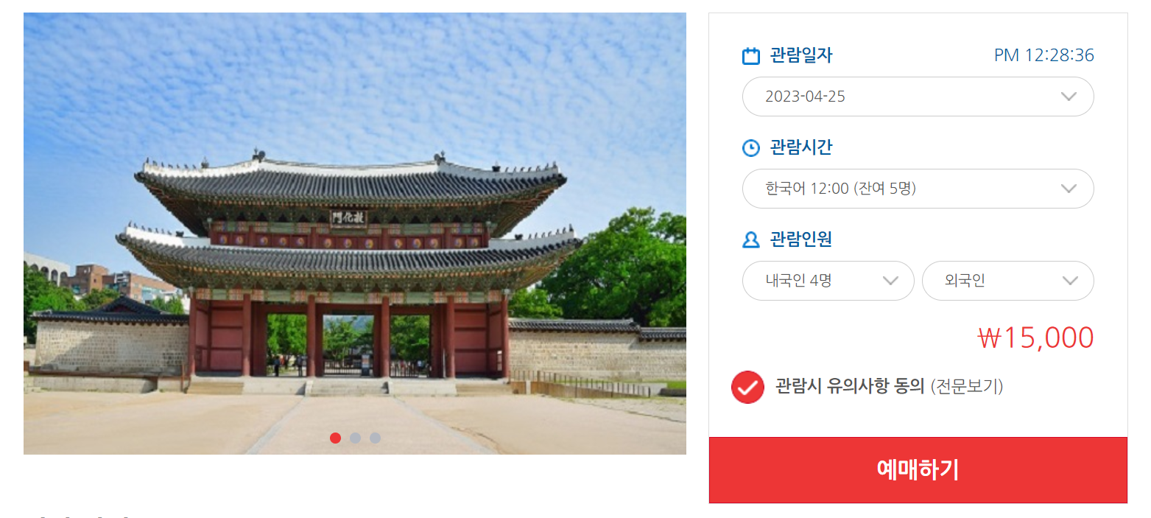Expand the 한국어 12:00 (잔여 5명) time dropdown
Image resolution: width=1151 pixels, height=518 pixels.
click(918, 189)
